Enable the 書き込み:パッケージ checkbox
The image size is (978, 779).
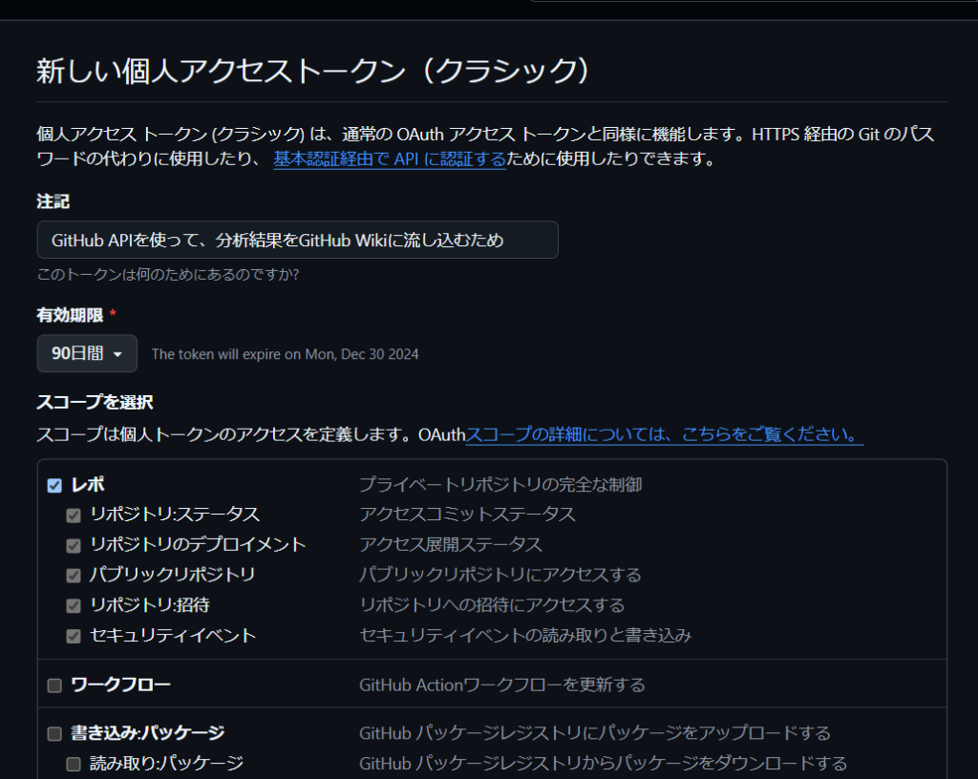click(54, 734)
